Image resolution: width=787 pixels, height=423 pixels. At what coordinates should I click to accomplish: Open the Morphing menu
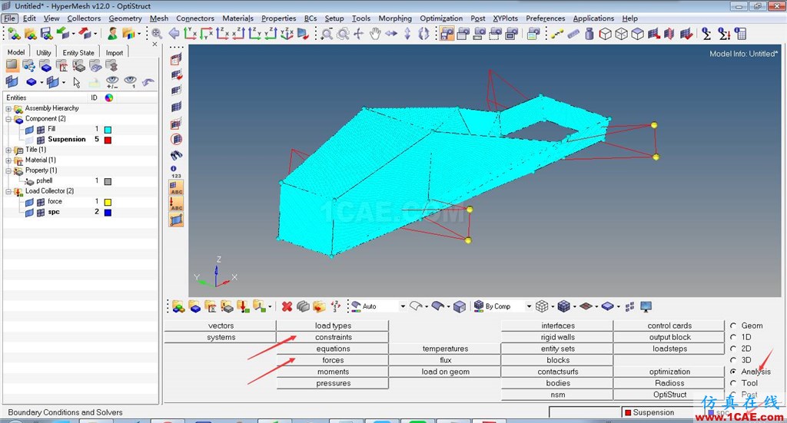pos(395,18)
